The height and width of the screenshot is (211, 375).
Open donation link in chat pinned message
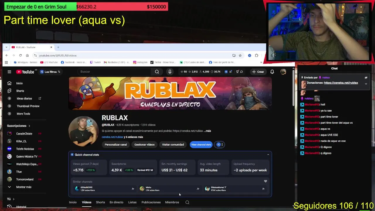[x=341, y=83]
